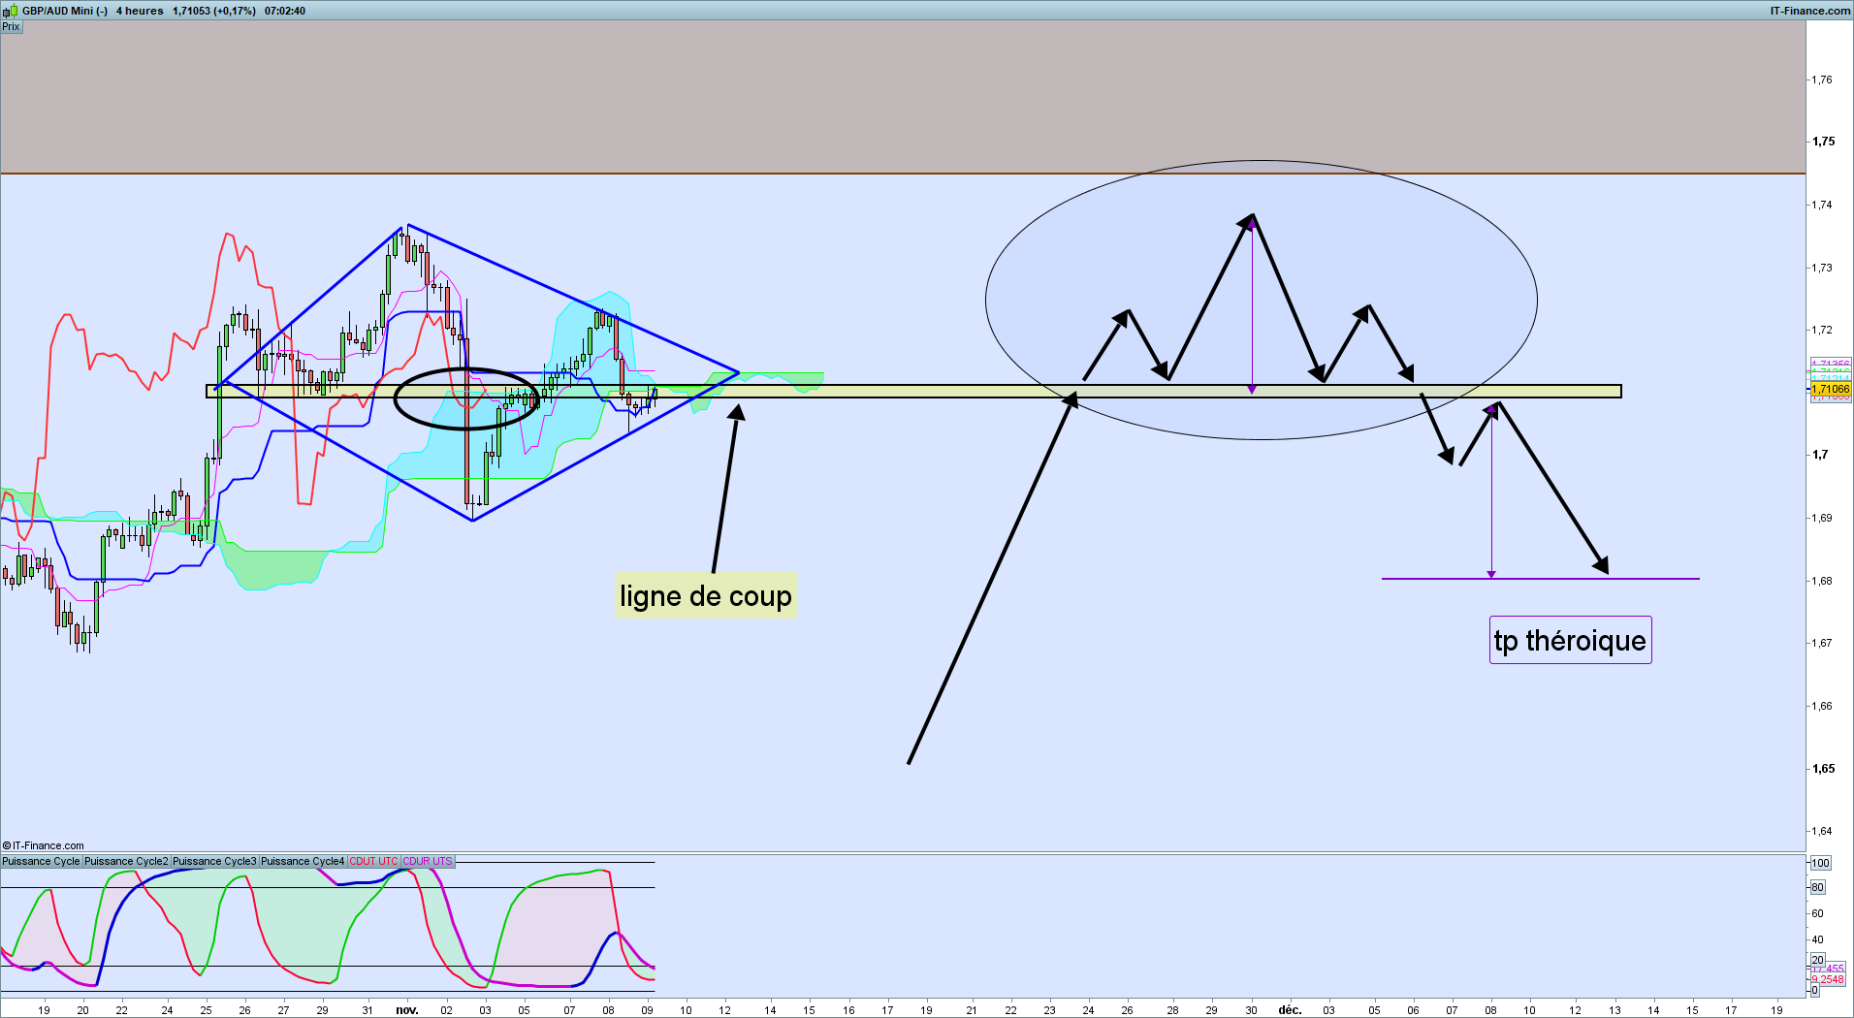This screenshot has height=1018, width=1854.
Task: Click the red 9,2548 indicator value tag
Action: (x=1828, y=979)
